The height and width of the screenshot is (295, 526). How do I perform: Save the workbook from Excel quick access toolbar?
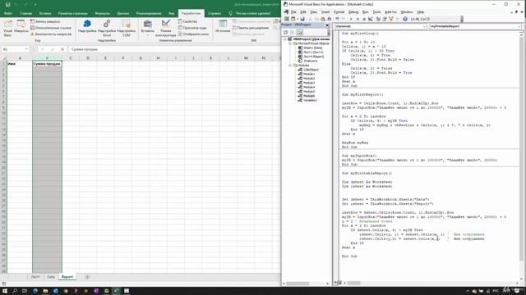(7, 4)
